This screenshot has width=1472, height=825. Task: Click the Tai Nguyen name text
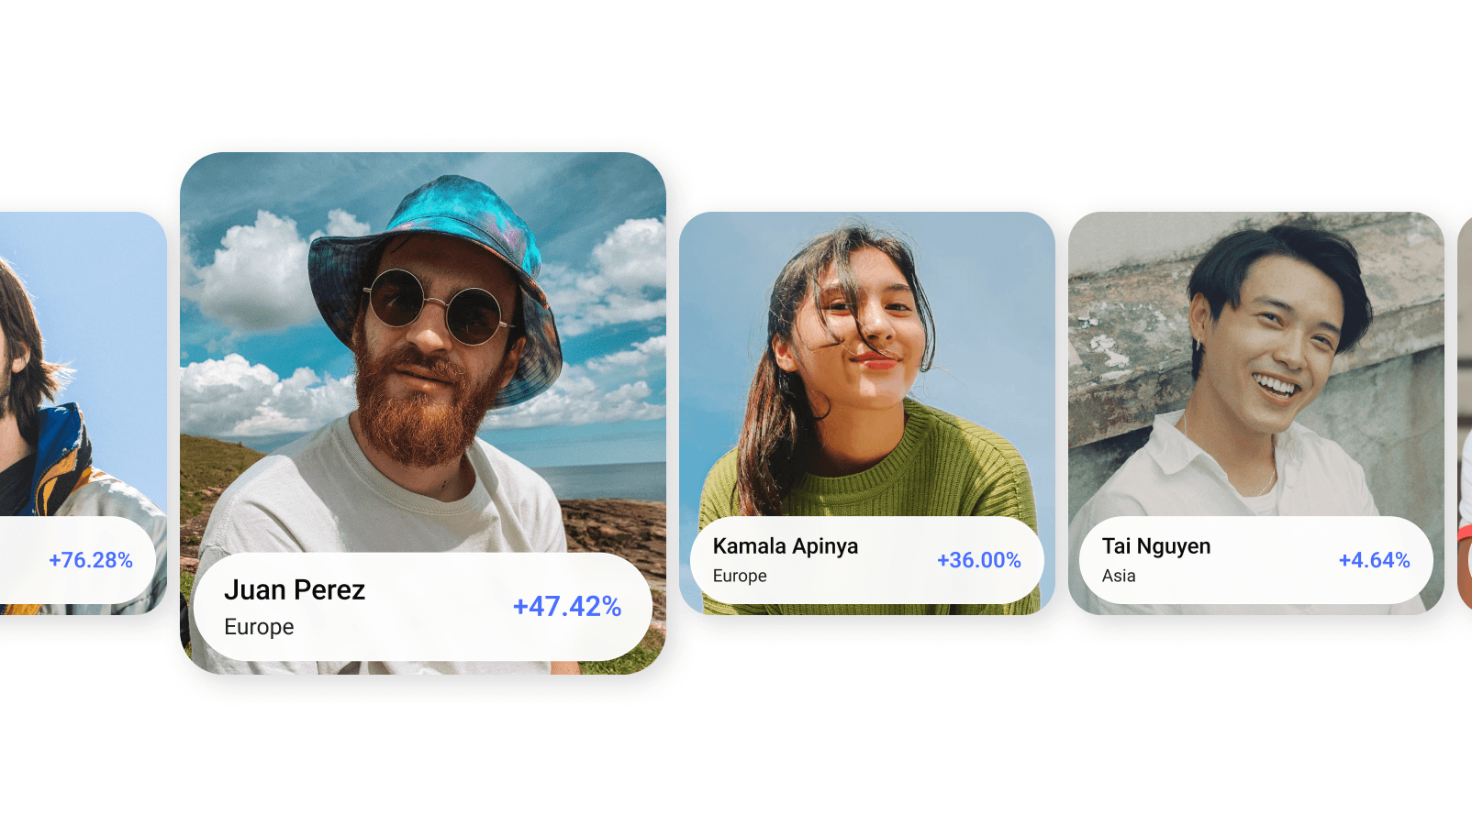pos(1156,546)
